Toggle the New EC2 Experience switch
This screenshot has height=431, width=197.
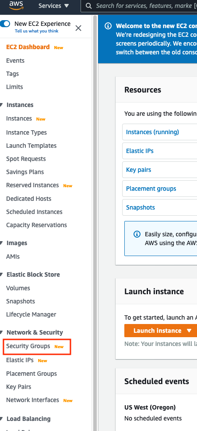[5, 24]
